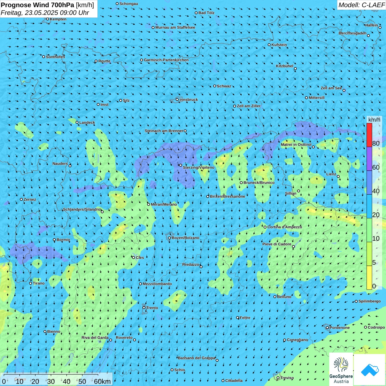Click the 'Prognose Wind 700hPa' title text

[37, 5]
